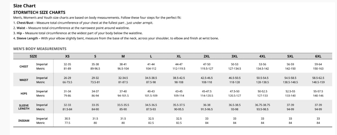337x135 pixels.
Task: Click the 6XL column header
Action: click(318, 56)
